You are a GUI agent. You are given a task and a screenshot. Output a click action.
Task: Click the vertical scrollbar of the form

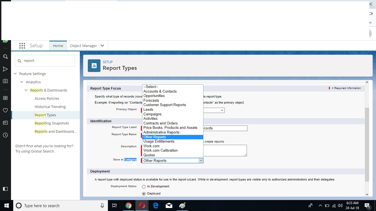(x=367, y=143)
